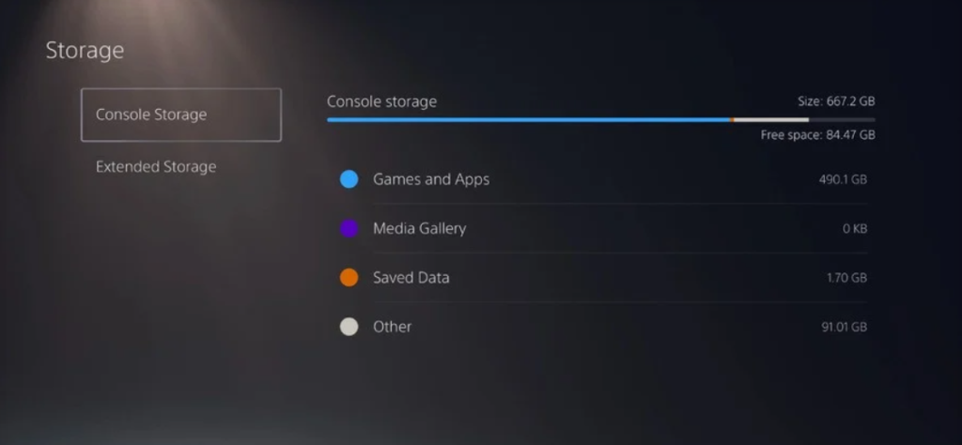Click the Size: 667.2 GB text
The width and height of the screenshot is (962, 445).
click(x=834, y=101)
